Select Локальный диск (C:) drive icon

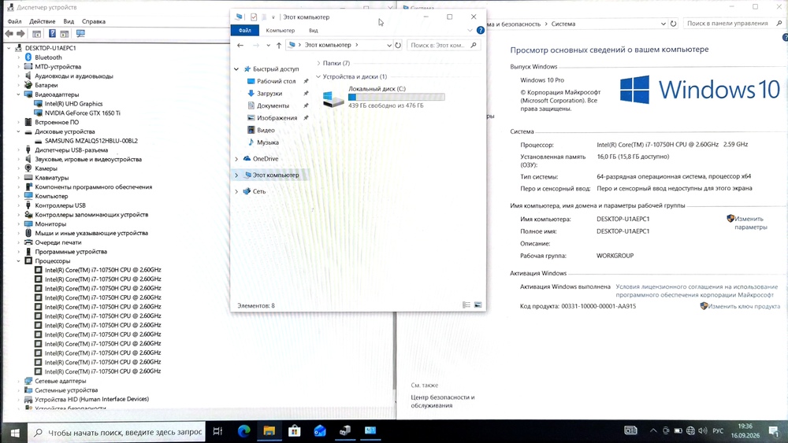[333, 98]
